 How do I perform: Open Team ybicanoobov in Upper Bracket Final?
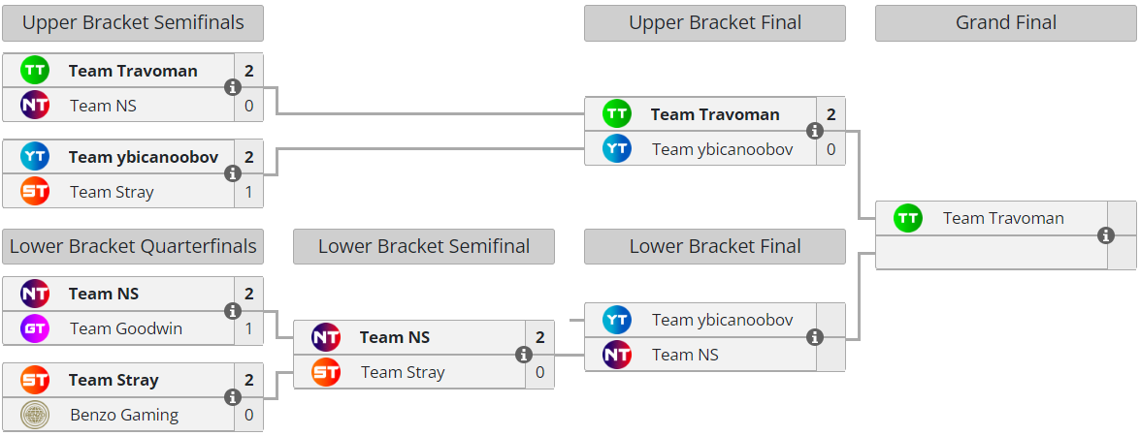pos(722,149)
